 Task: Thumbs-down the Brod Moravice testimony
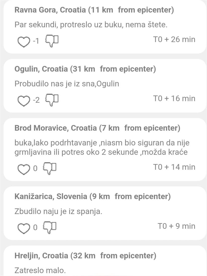(49, 168)
